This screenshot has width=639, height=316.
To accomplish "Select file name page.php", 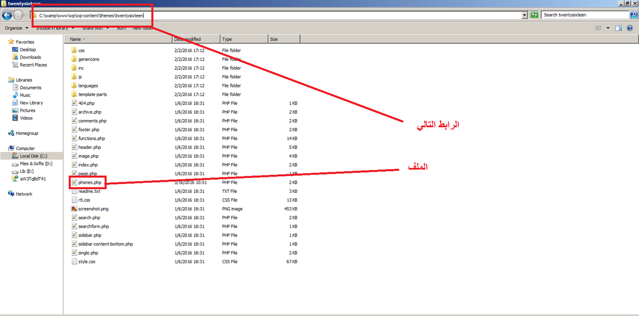I will pyautogui.click(x=87, y=174).
